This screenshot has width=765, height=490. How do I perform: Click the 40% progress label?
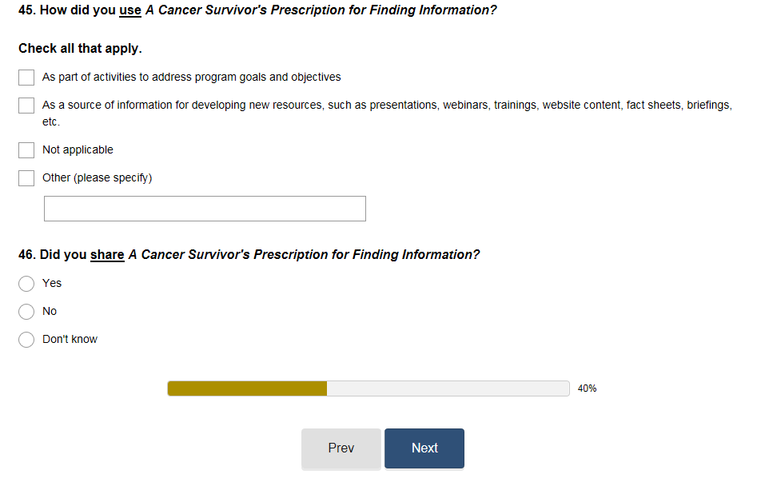pyautogui.click(x=587, y=388)
